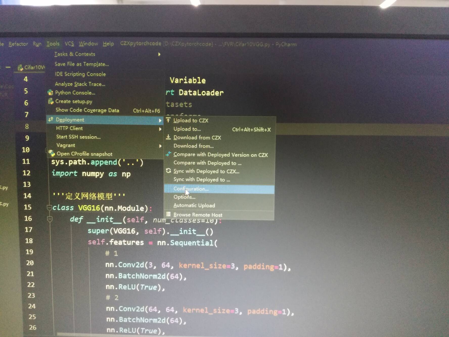
Task: Toggle Automatic Upload
Action: pos(194,205)
